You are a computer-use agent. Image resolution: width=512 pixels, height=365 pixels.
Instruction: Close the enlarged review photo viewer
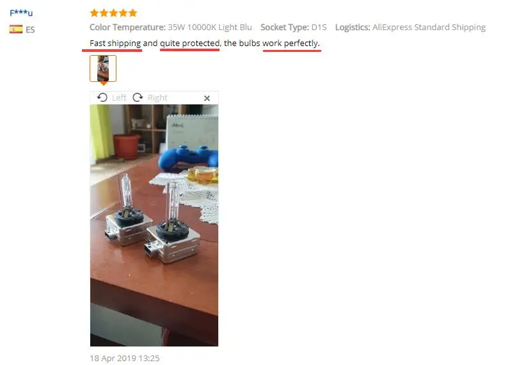coord(207,98)
